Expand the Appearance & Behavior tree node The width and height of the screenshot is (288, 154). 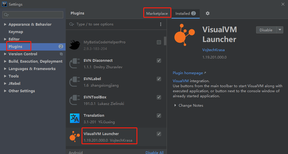tap(5, 25)
